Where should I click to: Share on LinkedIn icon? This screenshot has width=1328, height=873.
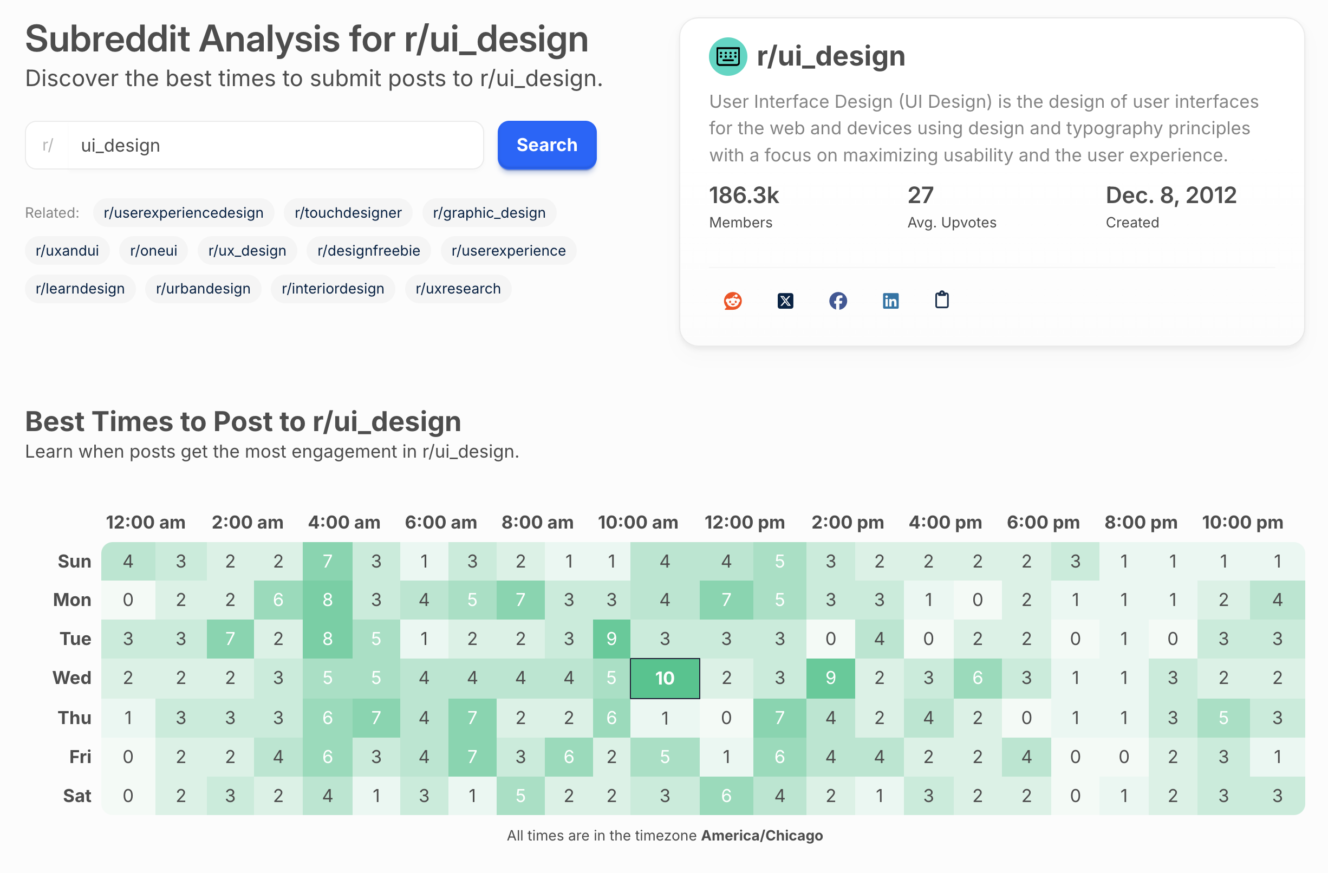[890, 301]
